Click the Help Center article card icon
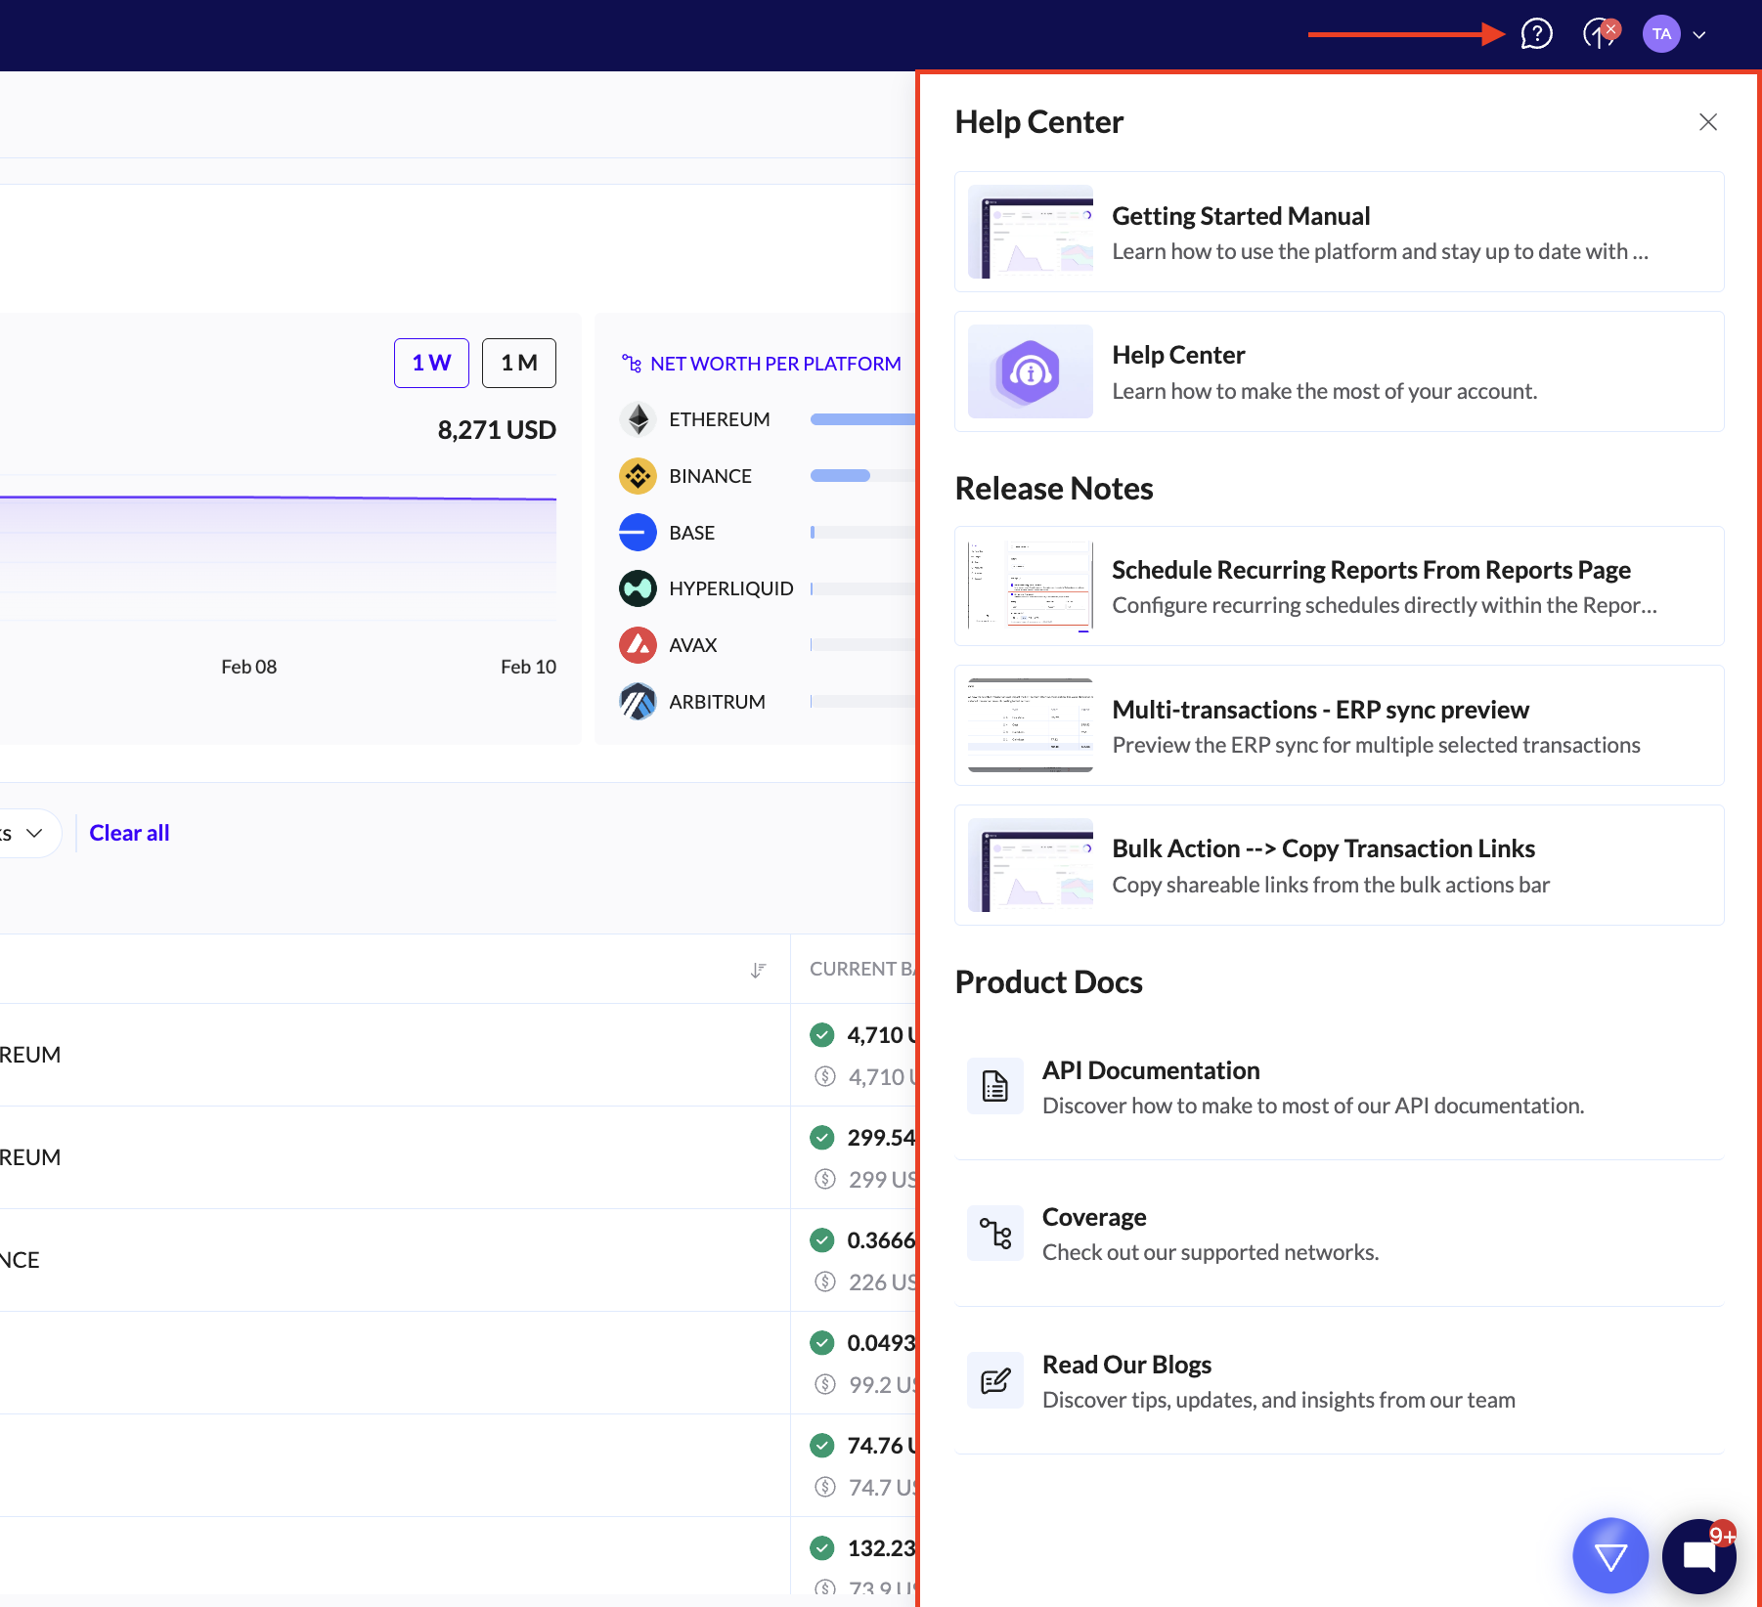 click(1030, 371)
